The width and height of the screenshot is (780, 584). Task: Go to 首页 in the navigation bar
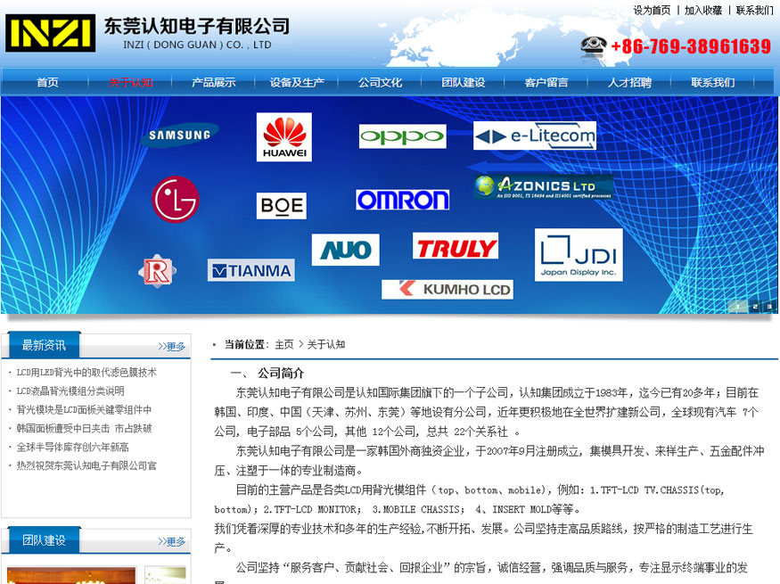click(47, 83)
